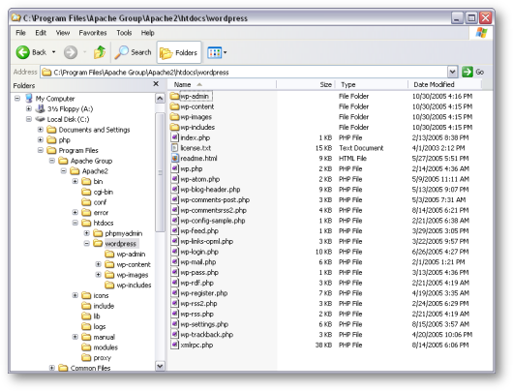The width and height of the screenshot is (513, 391).
Task: Click the index.php file icon
Action: [175, 137]
